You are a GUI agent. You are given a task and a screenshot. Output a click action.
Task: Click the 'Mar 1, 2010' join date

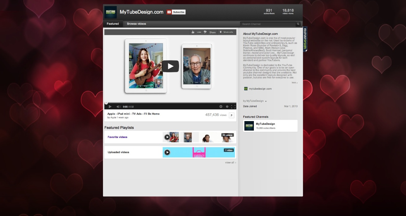(291, 106)
